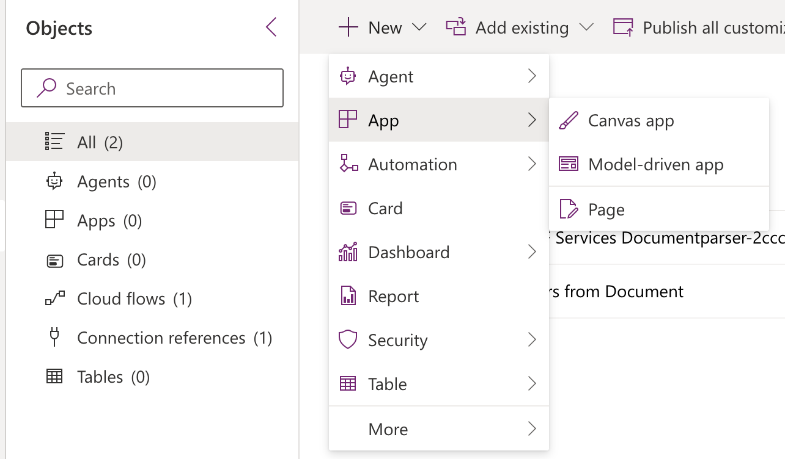785x459 pixels.
Task: Click the Card icon in New menu
Action: click(x=348, y=209)
